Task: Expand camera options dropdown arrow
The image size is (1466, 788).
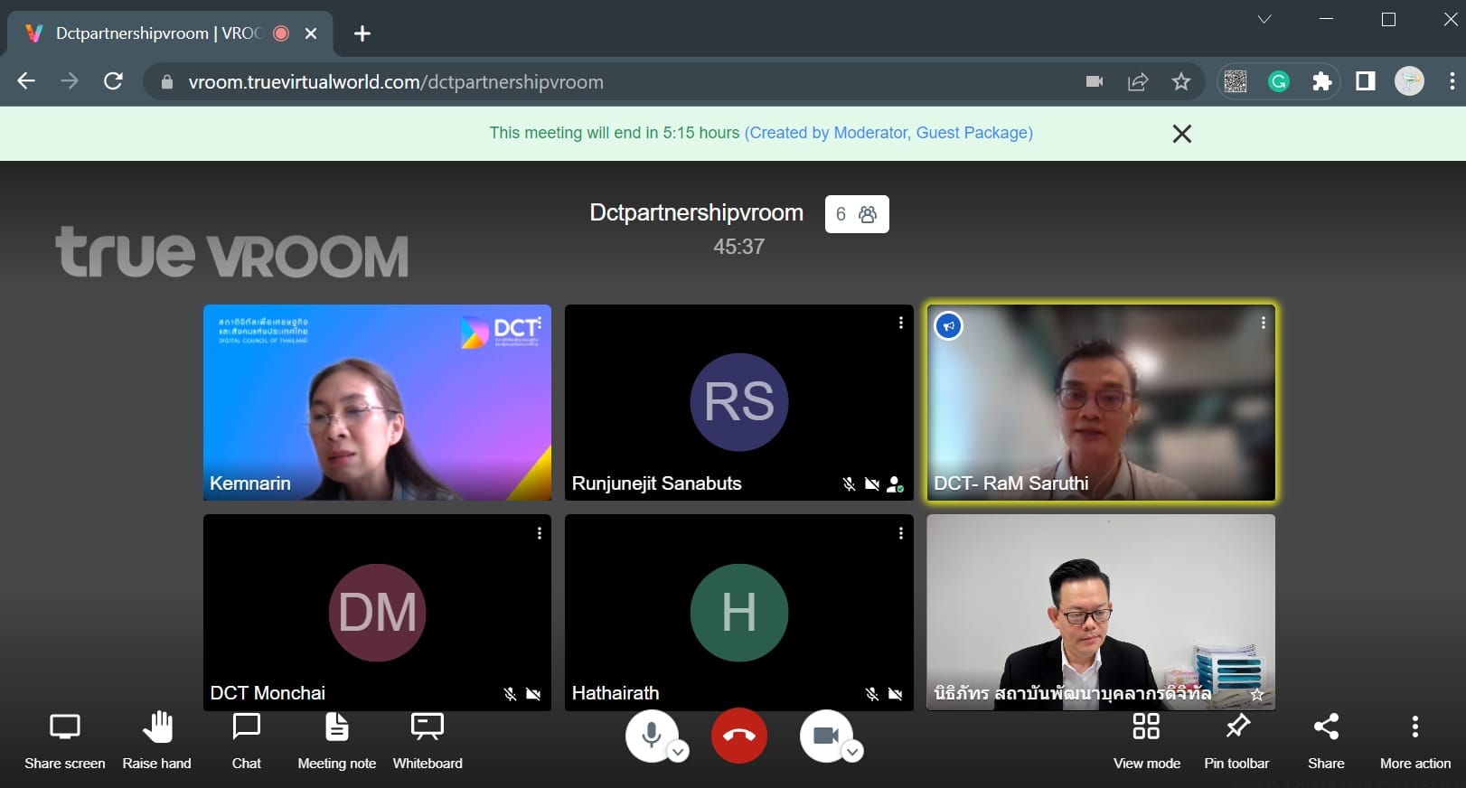Action: (852, 752)
